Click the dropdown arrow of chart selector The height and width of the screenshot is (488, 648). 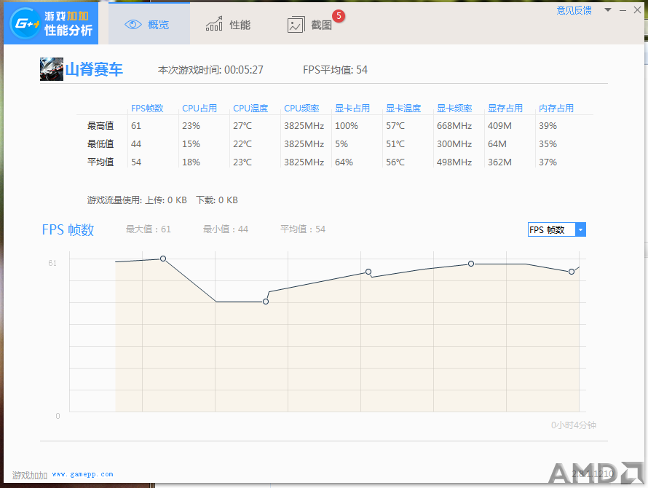(580, 229)
